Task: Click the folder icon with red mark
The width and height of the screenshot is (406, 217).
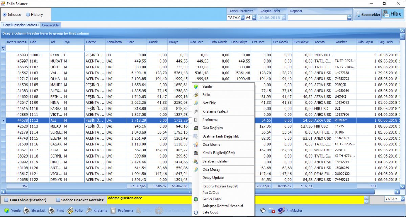Action: pos(271,211)
